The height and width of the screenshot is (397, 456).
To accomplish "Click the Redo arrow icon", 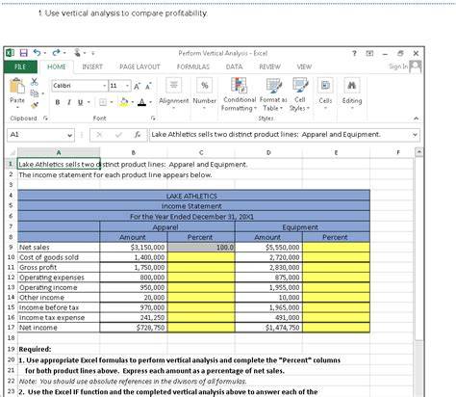I will 56,53.
